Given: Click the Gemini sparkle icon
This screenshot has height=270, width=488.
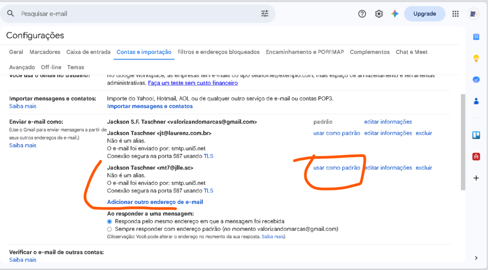Looking at the screenshot, I should click(x=395, y=14).
